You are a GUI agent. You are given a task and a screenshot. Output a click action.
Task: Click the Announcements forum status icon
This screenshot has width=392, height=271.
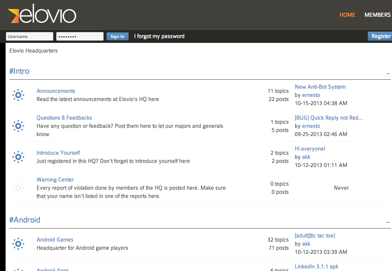tap(18, 95)
